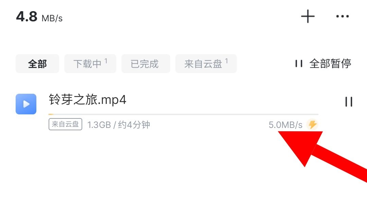Image resolution: width=367 pixels, height=200 pixels.
Task: Pause the 铃芽之旅.mp4 download
Action: 349,102
